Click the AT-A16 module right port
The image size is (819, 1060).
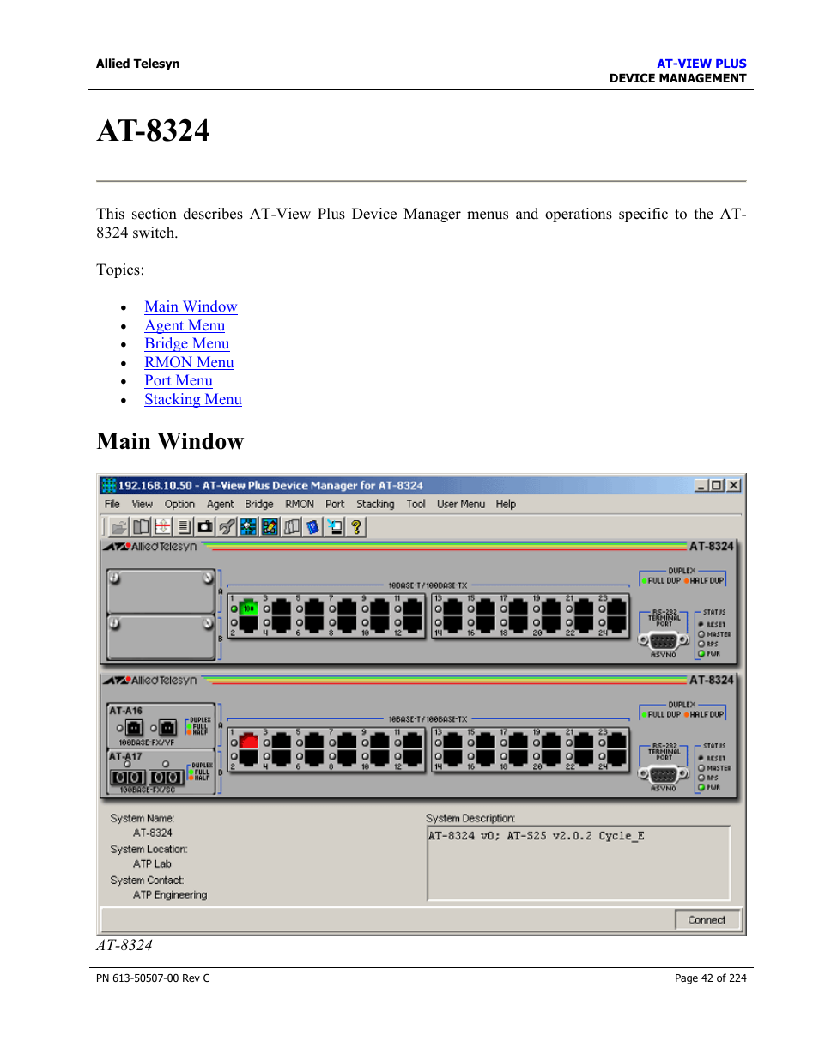tap(167, 728)
